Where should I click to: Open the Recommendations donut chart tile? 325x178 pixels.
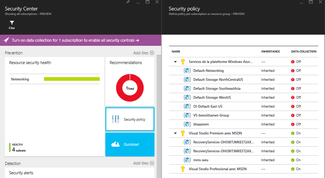130,88
